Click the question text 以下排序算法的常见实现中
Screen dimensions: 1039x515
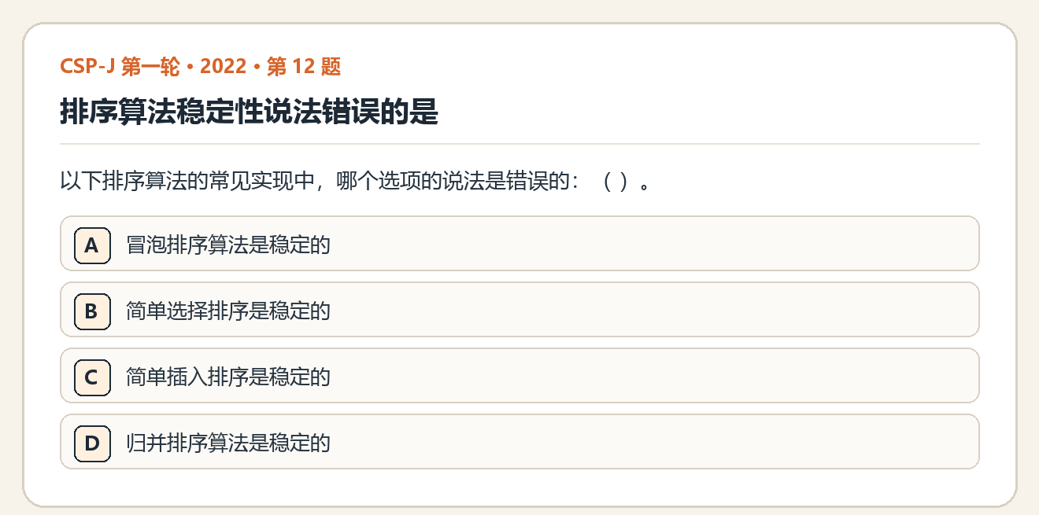tap(187, 183)
